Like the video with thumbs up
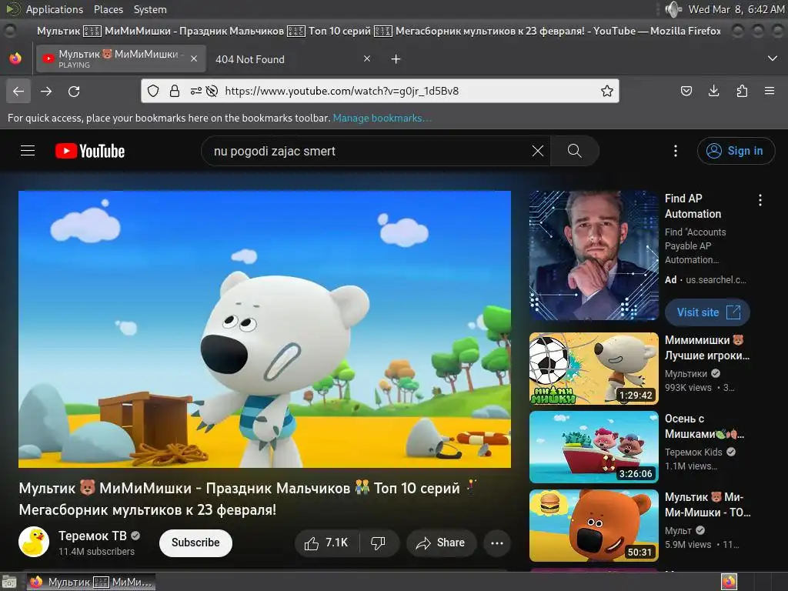The width and height of the screenshot is (788, 591). point(326,543)
